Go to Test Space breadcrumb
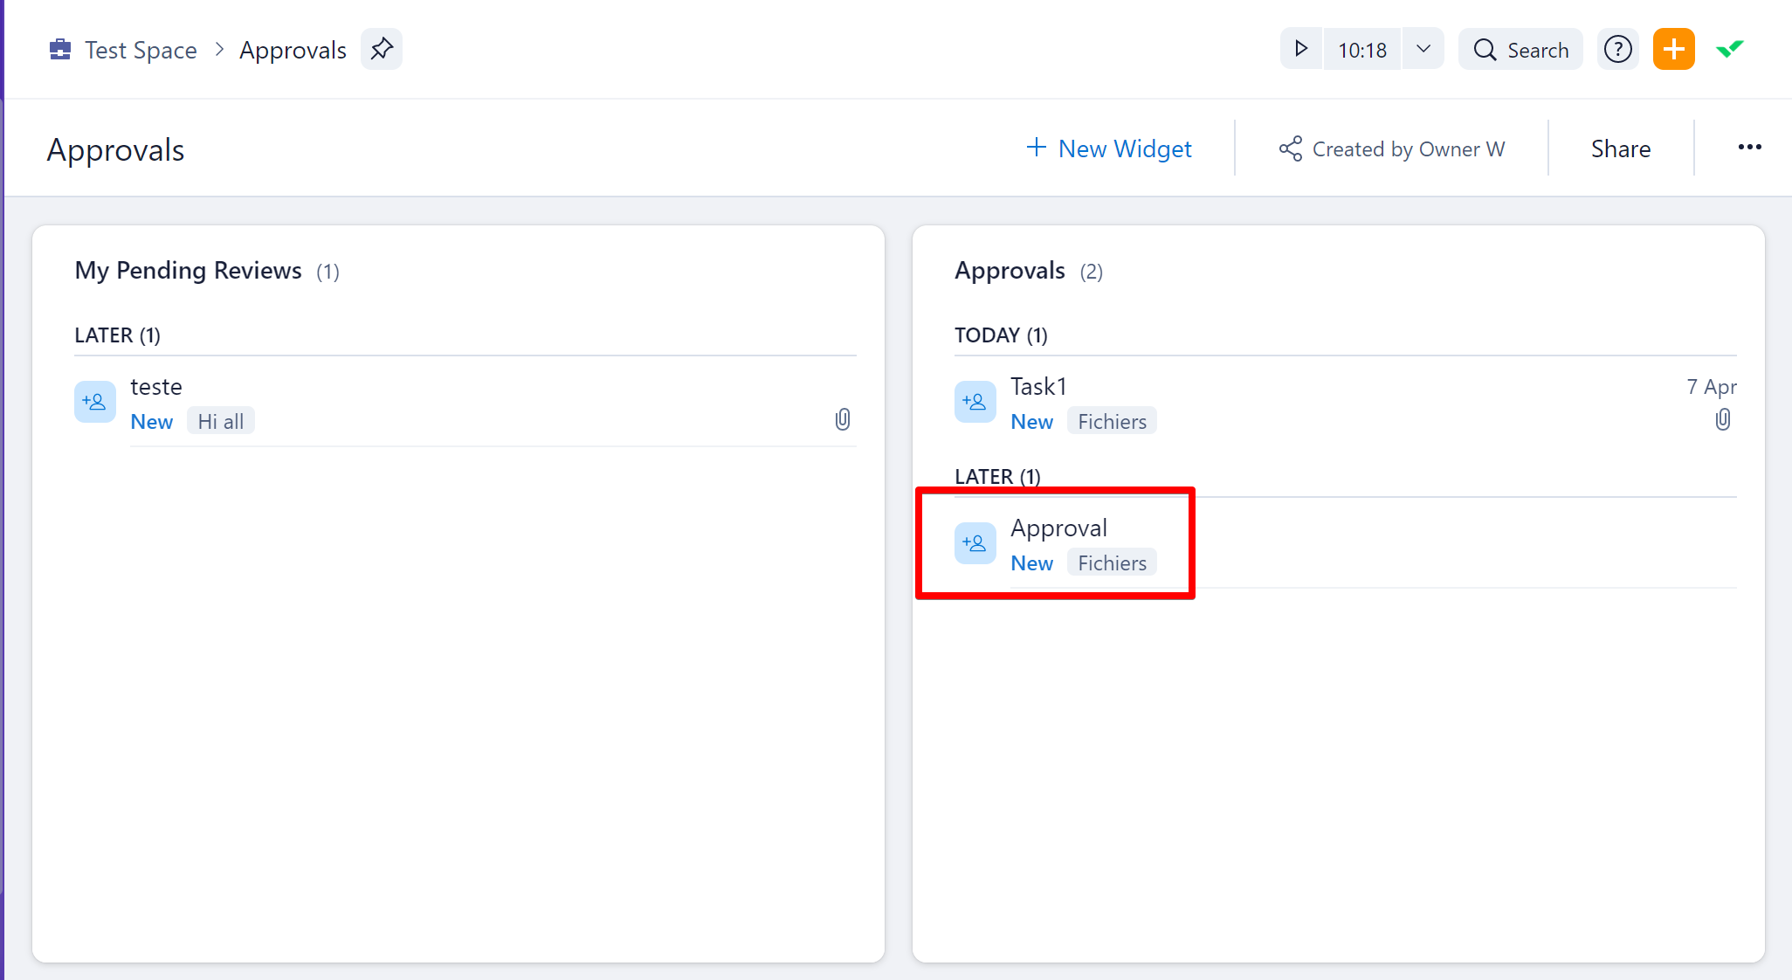1792x980 pixels. [141, 50]
